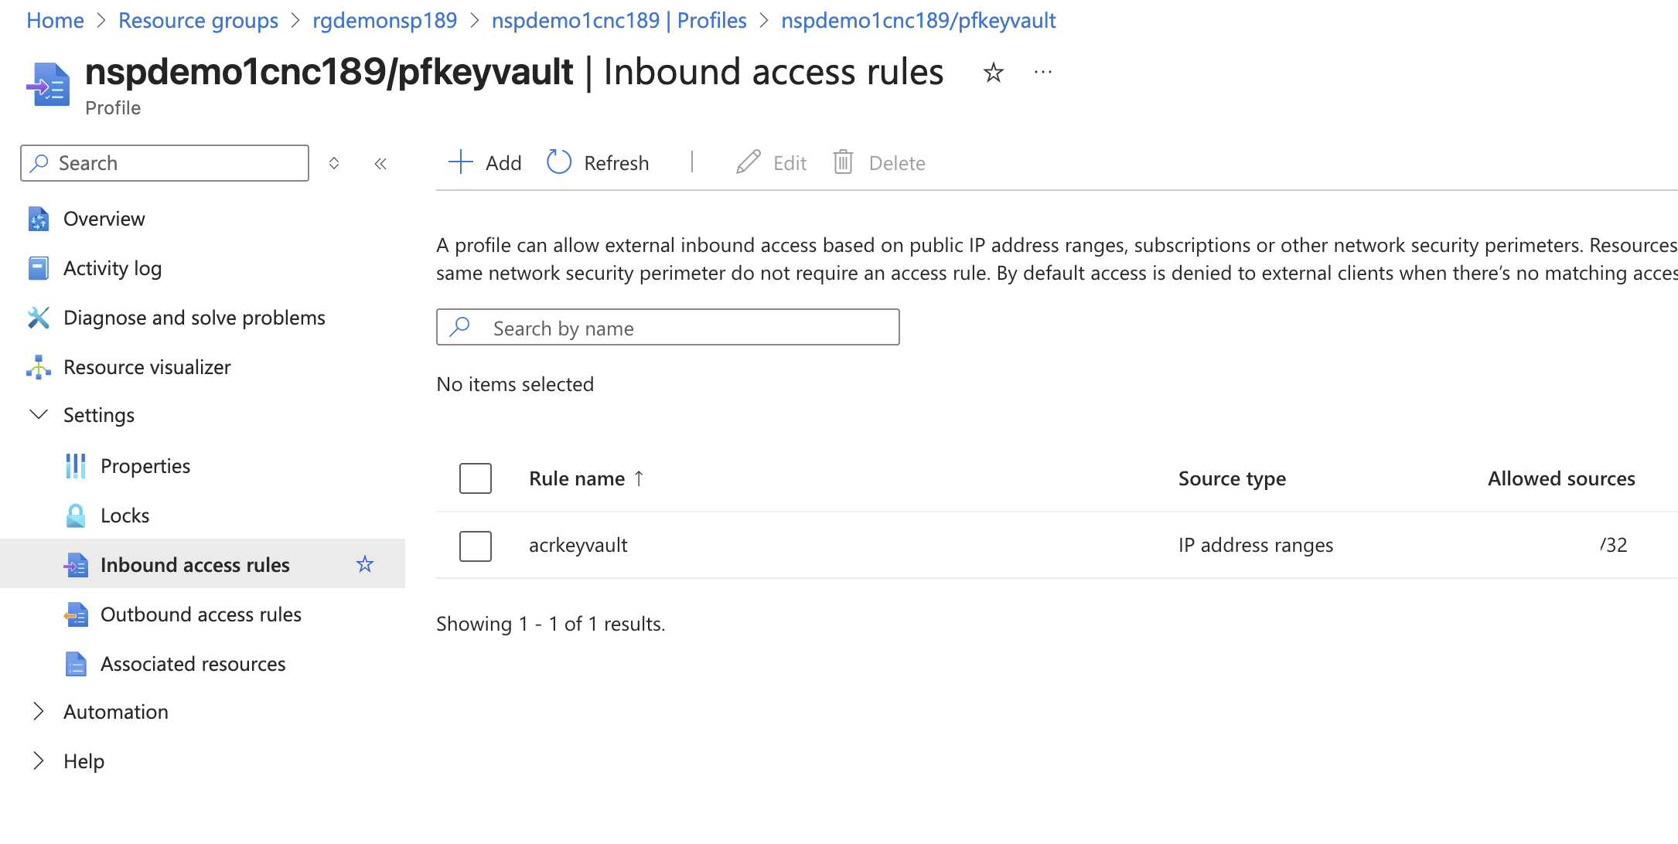Screen dimensions: 1678x844
Task: Open Outbound access rules via its icon
Action: click(75, 614)
